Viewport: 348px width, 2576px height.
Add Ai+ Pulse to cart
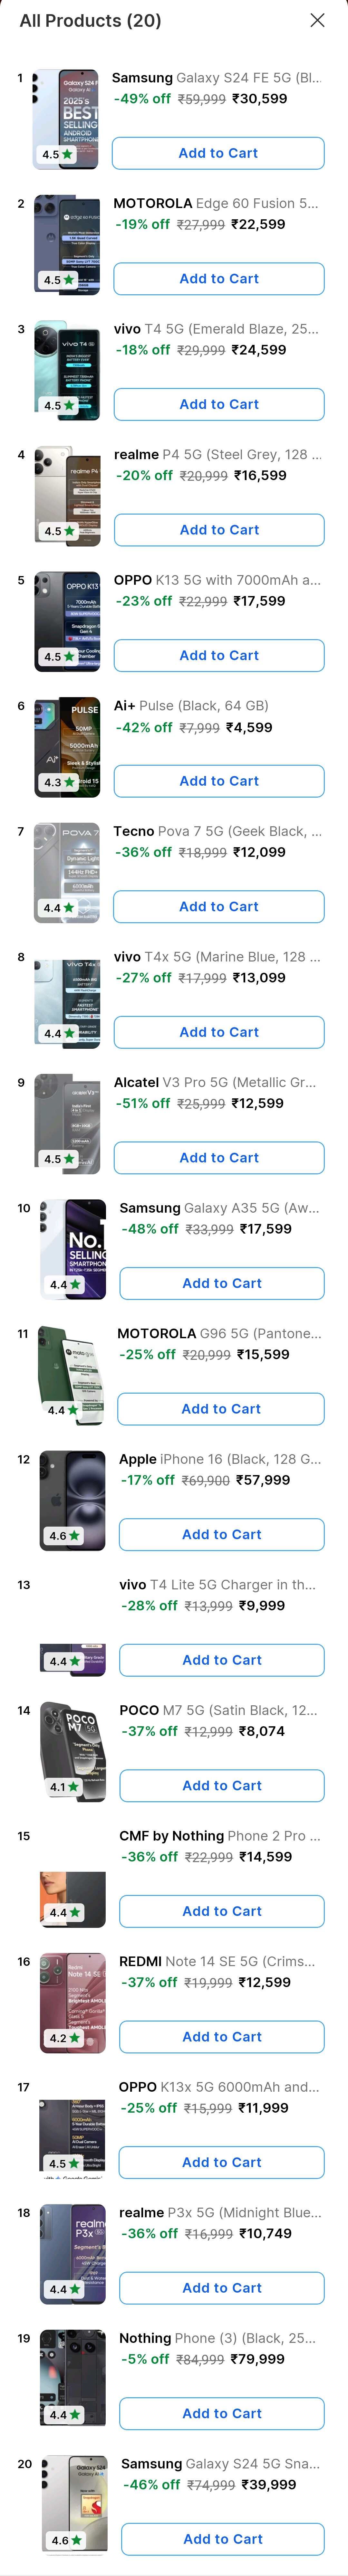pyautogui.click(x=219, y=781)
